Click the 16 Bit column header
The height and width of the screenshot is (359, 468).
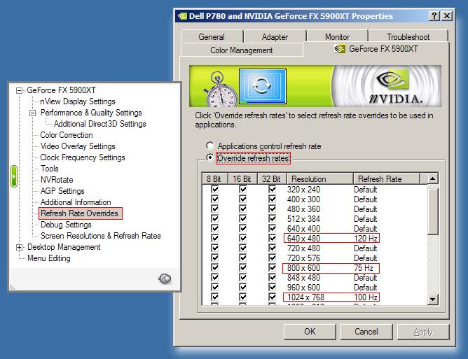click(242, 179)
